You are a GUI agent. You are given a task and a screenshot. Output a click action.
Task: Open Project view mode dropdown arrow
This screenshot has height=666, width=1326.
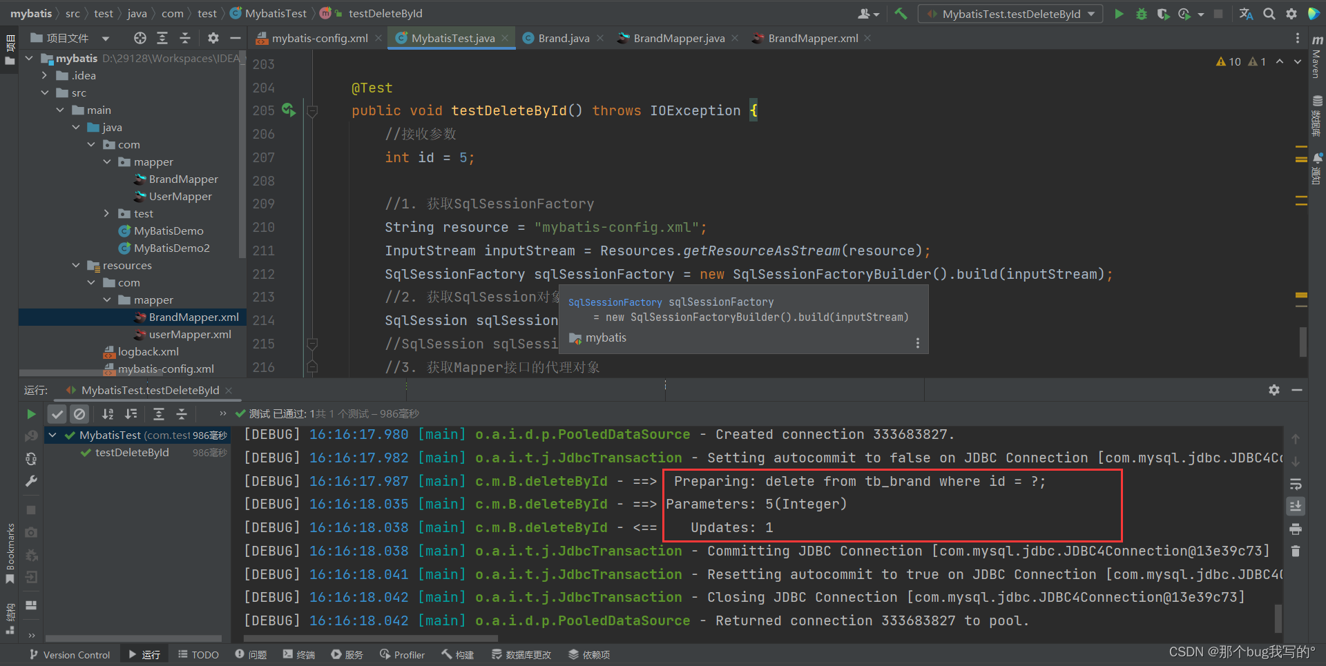point(106,39)
